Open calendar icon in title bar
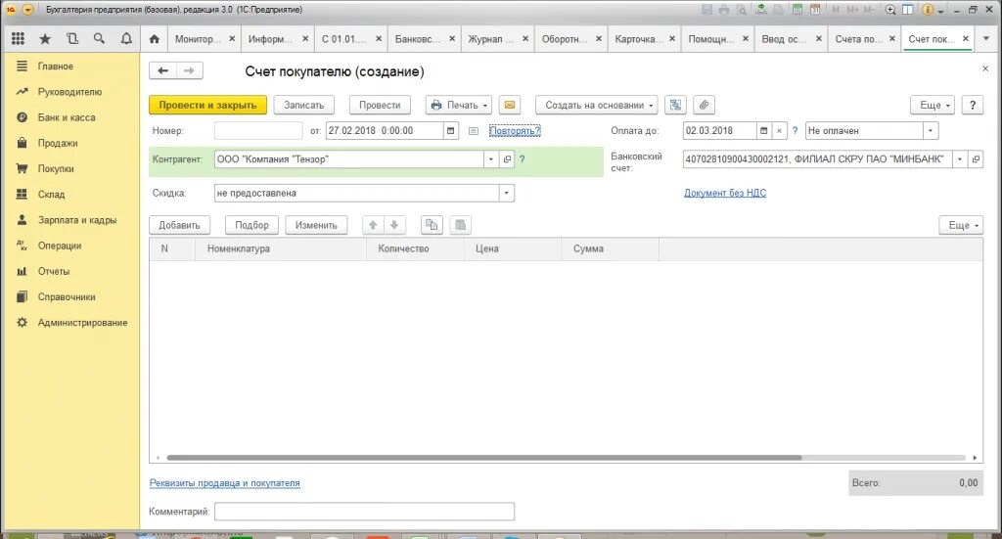This screenshot has height=539, width=1002. click(815, 10)
